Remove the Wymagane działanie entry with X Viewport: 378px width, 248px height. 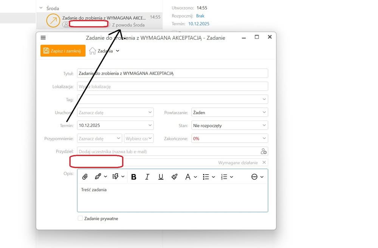point(264,163)
